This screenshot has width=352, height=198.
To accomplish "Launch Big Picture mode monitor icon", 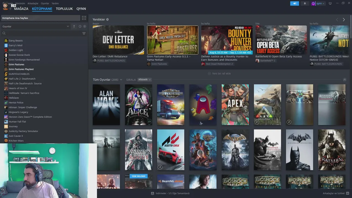I will point(330,4).
